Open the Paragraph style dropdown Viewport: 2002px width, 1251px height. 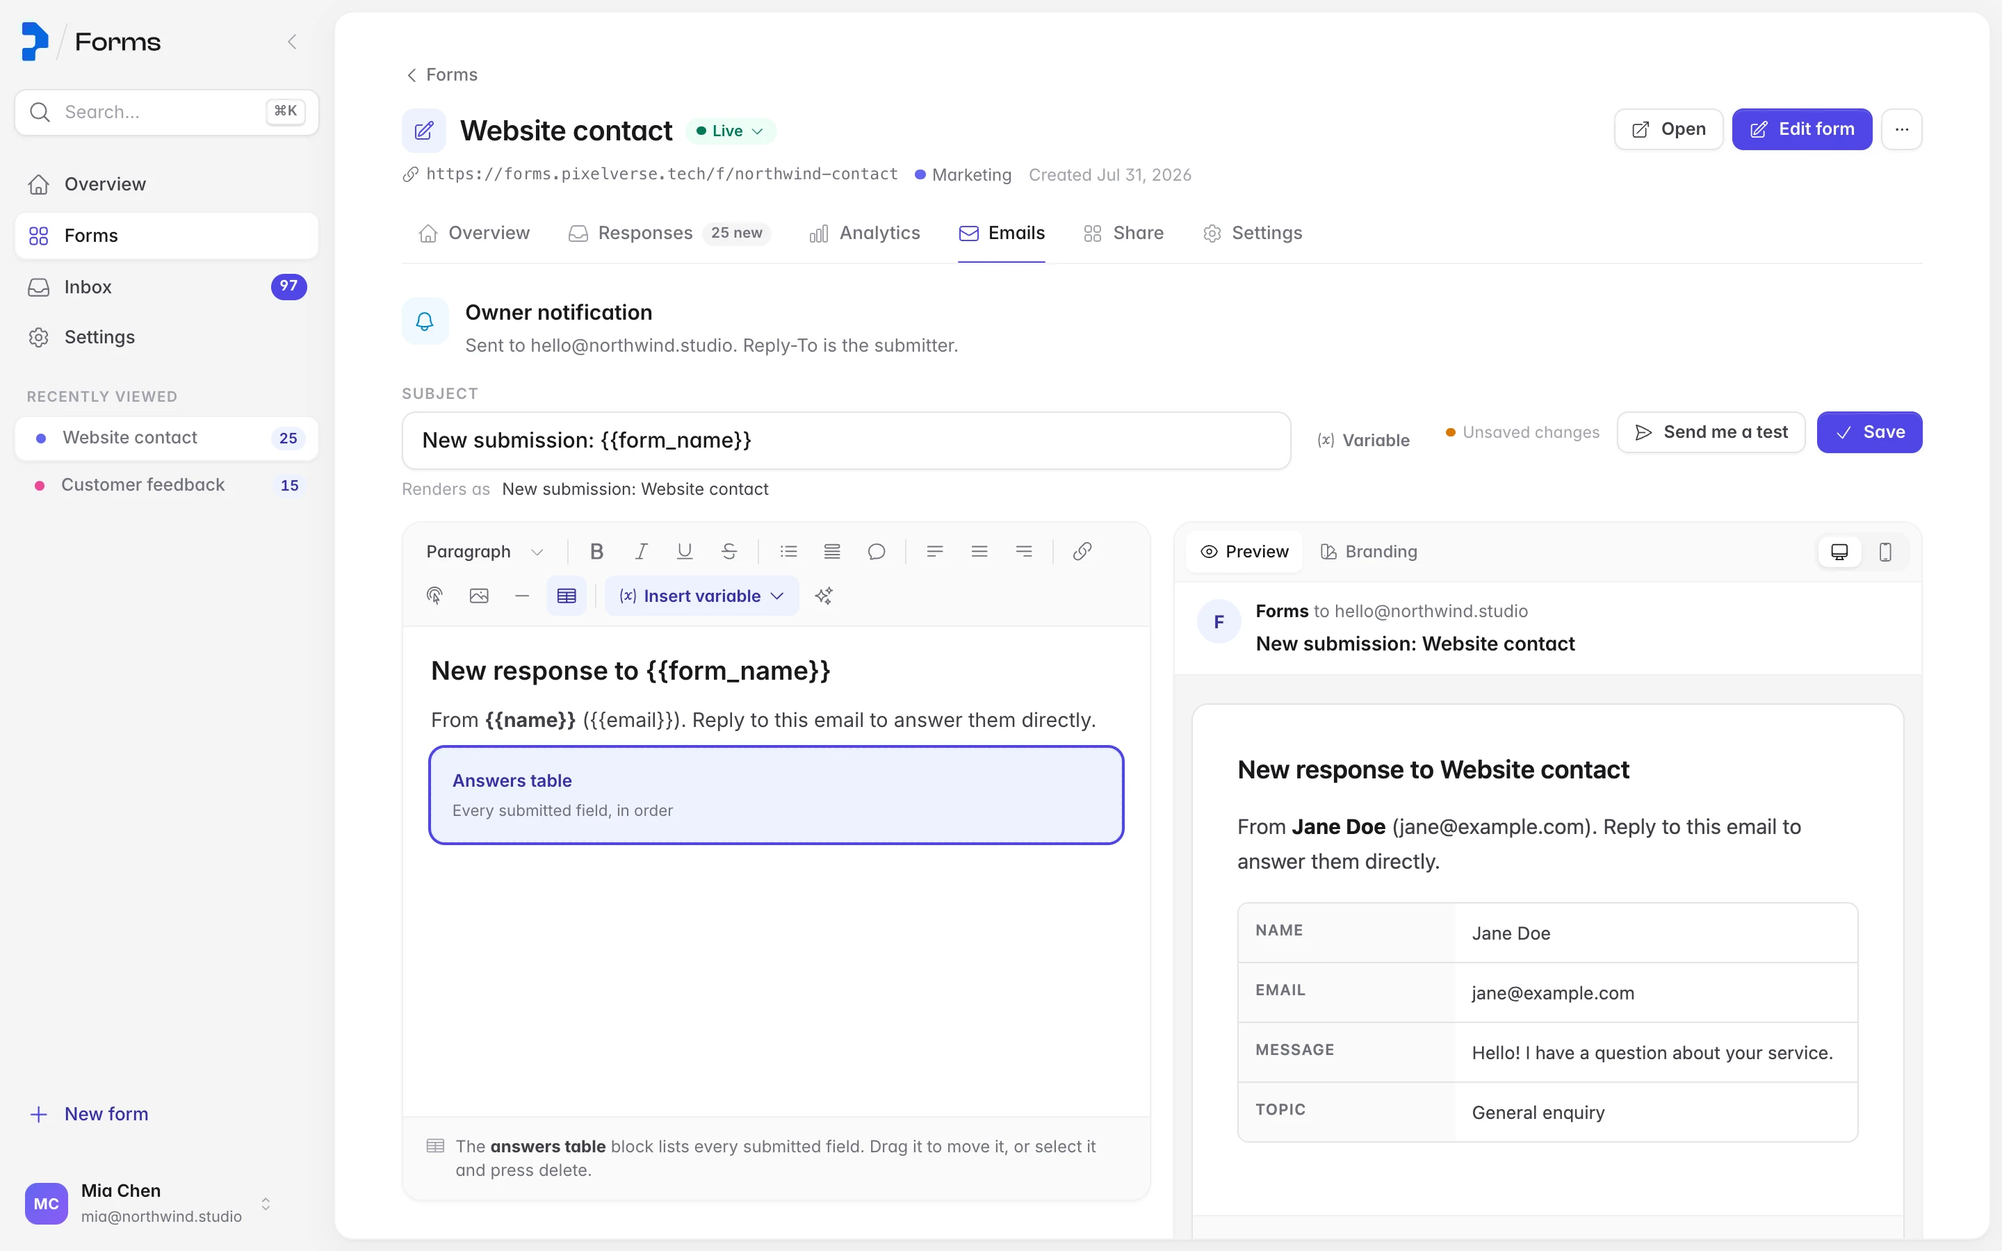pyautogui.click(x=485, y=552)
